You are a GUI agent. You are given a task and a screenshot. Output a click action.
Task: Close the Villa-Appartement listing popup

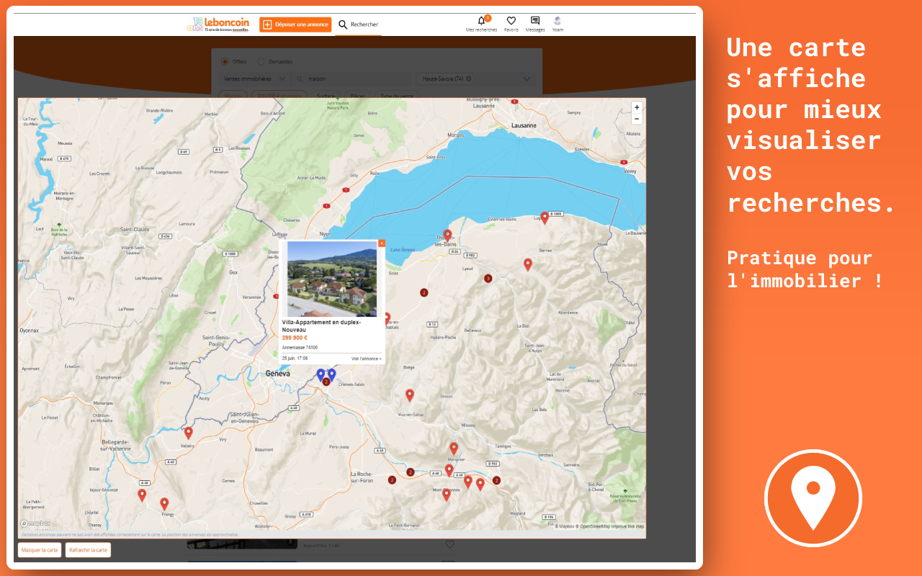point(382,243)
